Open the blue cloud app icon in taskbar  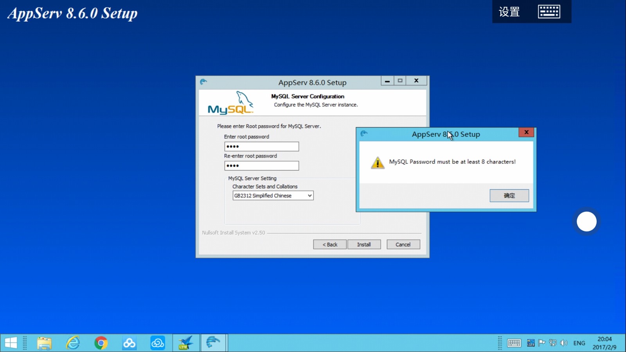coord(158,343)
